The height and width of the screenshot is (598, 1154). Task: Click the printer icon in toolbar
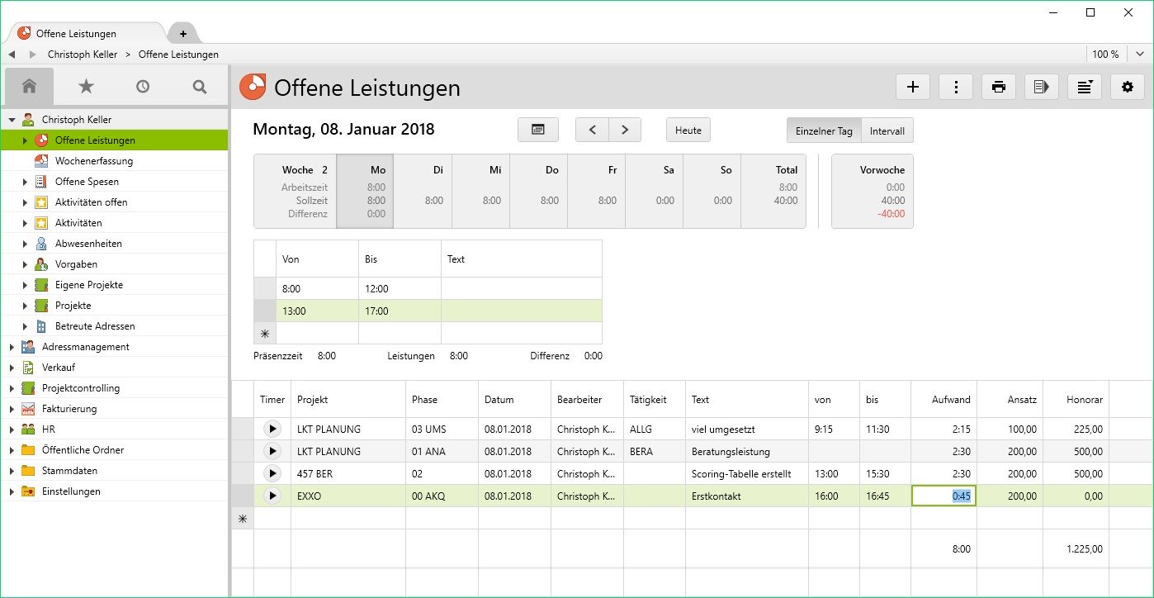[x=999, y=87]
